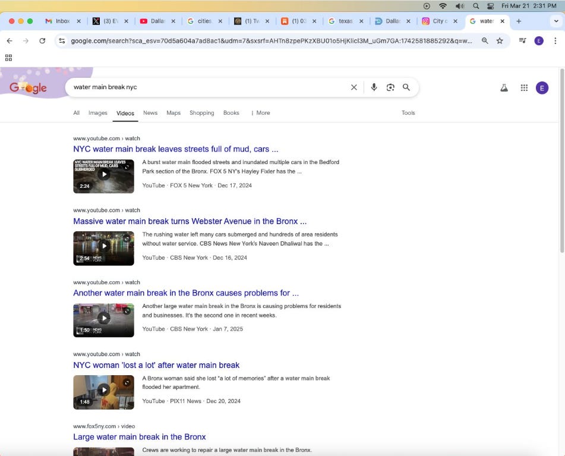
Task: Click the search box with 'water main break nyc'
Action: coord(209,87)
